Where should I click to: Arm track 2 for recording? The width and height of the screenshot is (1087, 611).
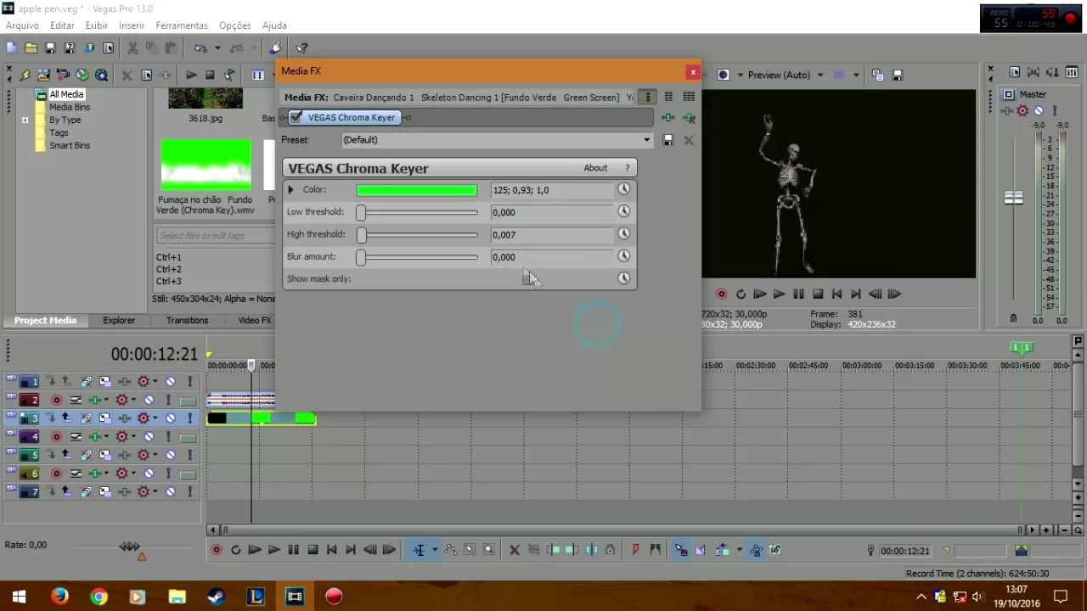click(57, 400)
